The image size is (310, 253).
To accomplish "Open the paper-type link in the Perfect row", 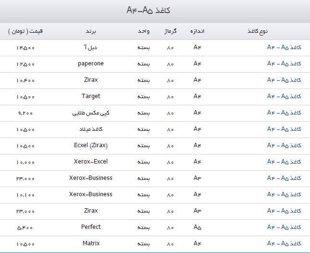I will pyautogui.click(x=284, y=228).
